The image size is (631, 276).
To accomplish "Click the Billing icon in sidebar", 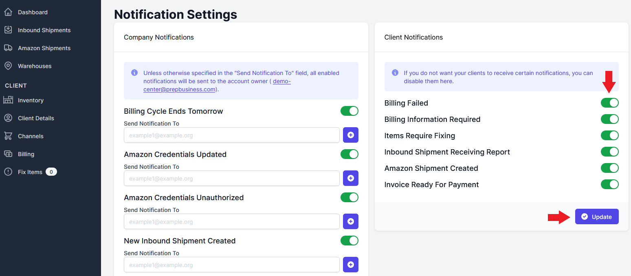I will point(8,154).
